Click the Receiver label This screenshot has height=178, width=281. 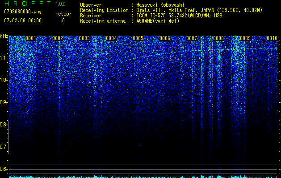tap(91, 16)
